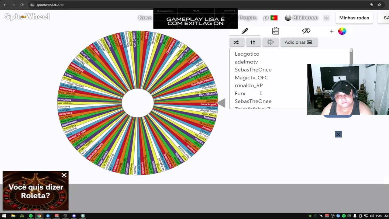Click the Adicionar image button
The width and height of the screenshot is (389, 219).
(298, 42)
